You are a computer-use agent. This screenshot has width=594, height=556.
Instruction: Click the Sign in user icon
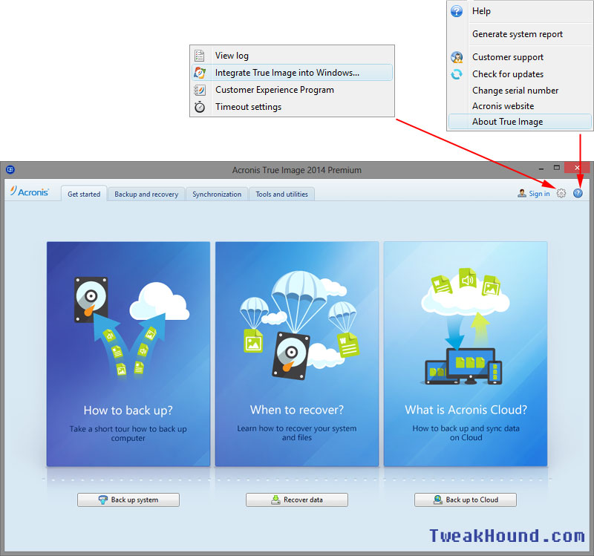[522, 194]
